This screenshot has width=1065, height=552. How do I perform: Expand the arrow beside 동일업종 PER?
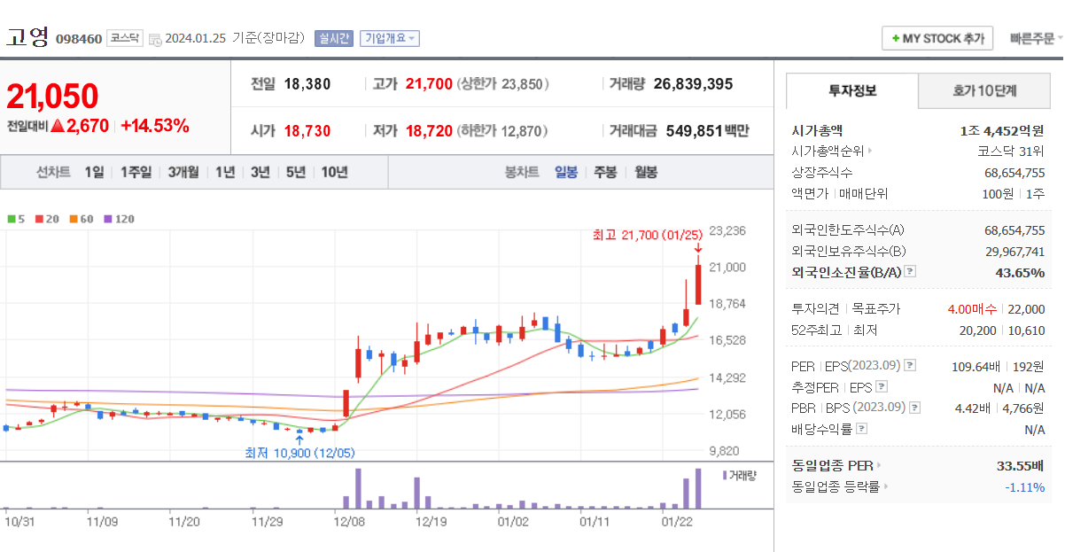coord(879,465)
